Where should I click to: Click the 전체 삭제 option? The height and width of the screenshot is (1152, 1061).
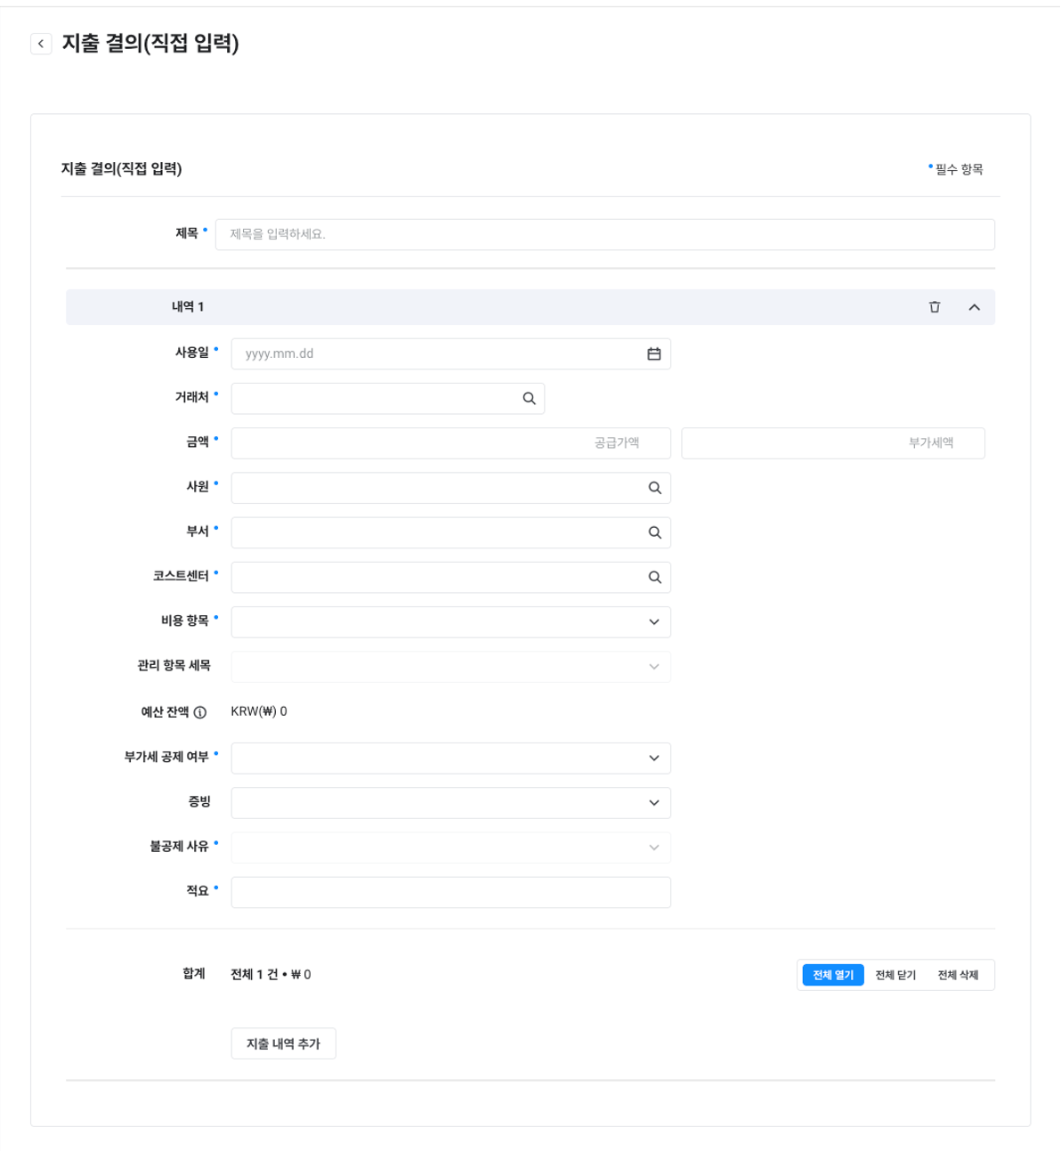pos(958,975)
